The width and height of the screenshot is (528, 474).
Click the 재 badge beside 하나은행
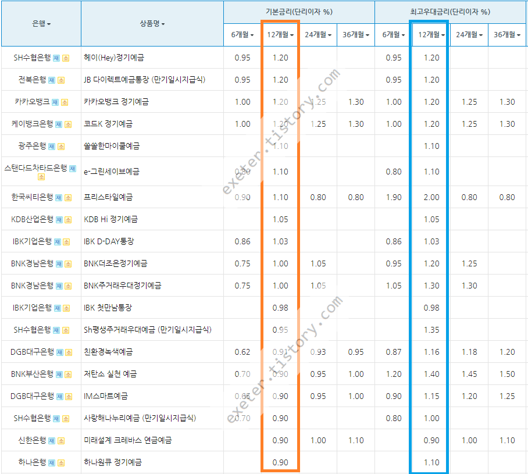[52, 463]
